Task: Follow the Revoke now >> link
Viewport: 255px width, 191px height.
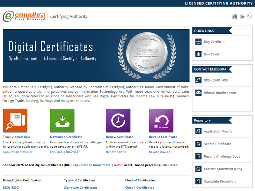Action: pos(160,152)
